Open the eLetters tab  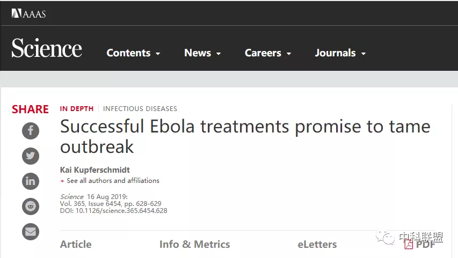(x=317, y=244)
